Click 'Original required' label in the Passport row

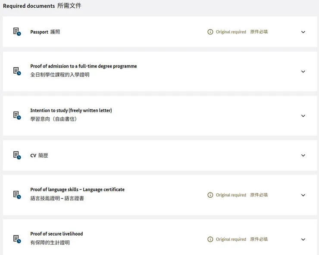tap(231, 32)
